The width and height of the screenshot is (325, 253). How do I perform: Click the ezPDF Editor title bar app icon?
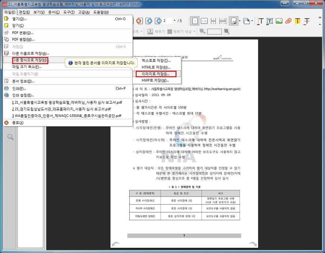click(5, 4)
